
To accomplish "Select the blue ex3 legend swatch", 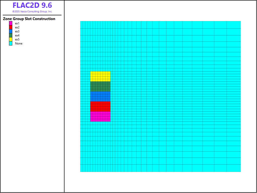I will (x=11, y=31).
